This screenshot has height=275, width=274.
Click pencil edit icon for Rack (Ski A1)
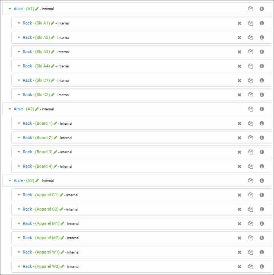click(53, 23)
